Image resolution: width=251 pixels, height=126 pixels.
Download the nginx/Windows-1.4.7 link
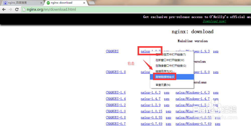pyautogui.click(x=193, y=99)
